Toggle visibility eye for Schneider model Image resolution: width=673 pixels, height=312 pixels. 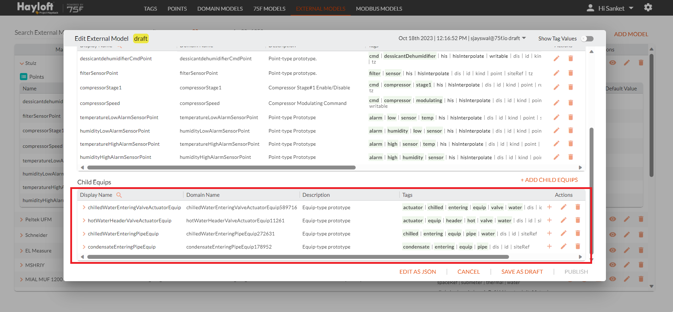[x=613, y=235]
